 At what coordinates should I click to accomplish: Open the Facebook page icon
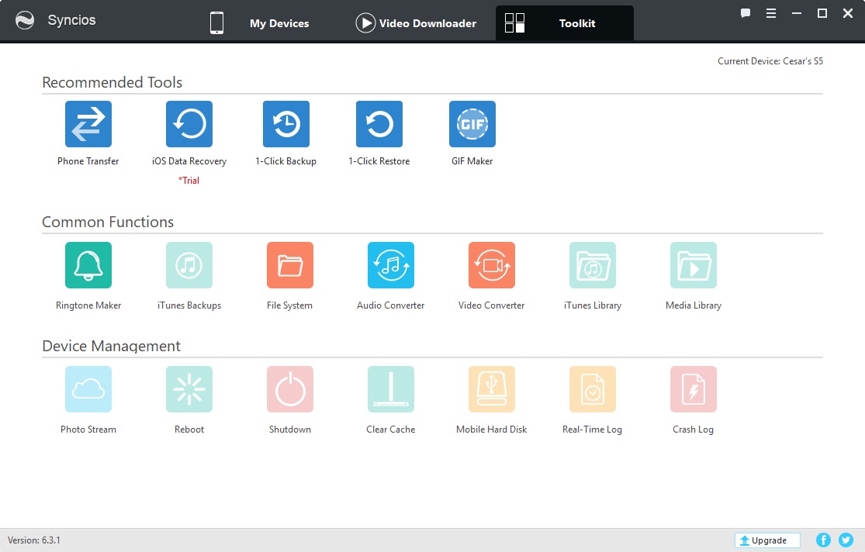click(x=824, y=540)
